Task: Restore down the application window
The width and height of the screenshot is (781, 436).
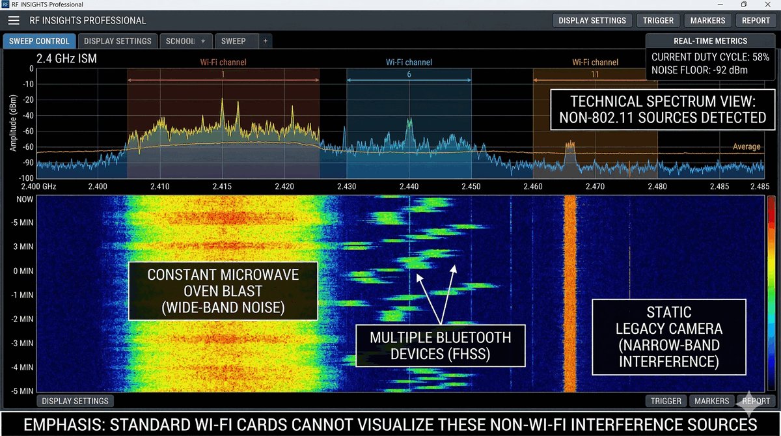Action: [743, 5]
